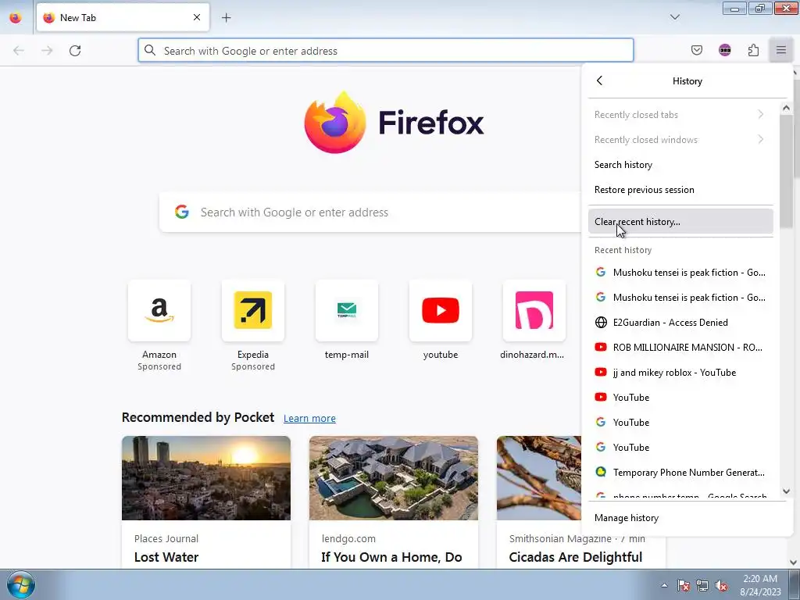Image resolution: width=800 pixels, height=600 pixels.
Task: Click the Action Center flag icon
Action: point(684,585)
